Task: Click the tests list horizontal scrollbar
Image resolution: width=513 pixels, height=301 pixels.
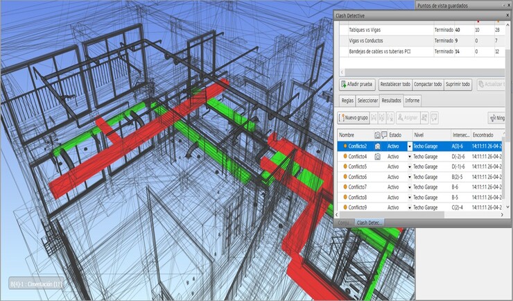Action: 425,72
